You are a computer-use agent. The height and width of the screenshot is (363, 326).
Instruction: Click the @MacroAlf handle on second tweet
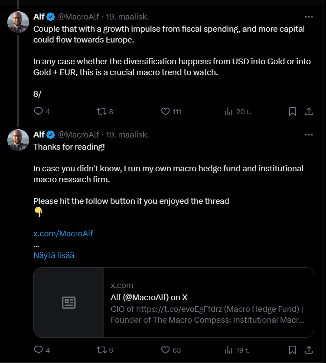[78, 134]
